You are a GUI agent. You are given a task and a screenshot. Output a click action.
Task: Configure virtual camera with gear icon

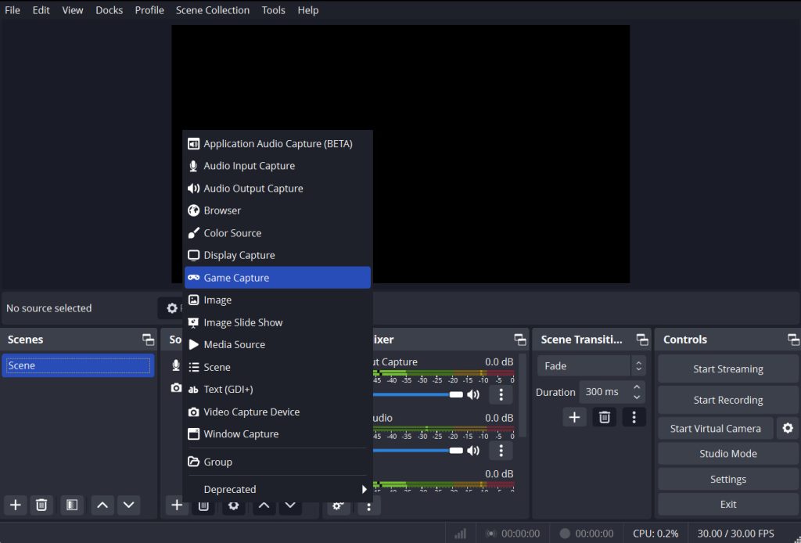tap(788, 428)
